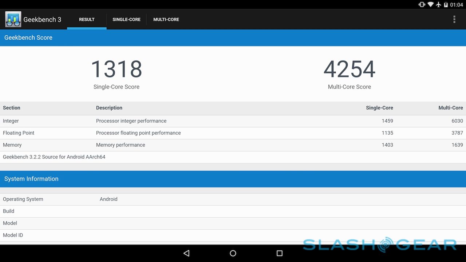This screenshot has width=466, height=262.
Task: Tap the vibrate mode status icon
Action: pos(422,5)
